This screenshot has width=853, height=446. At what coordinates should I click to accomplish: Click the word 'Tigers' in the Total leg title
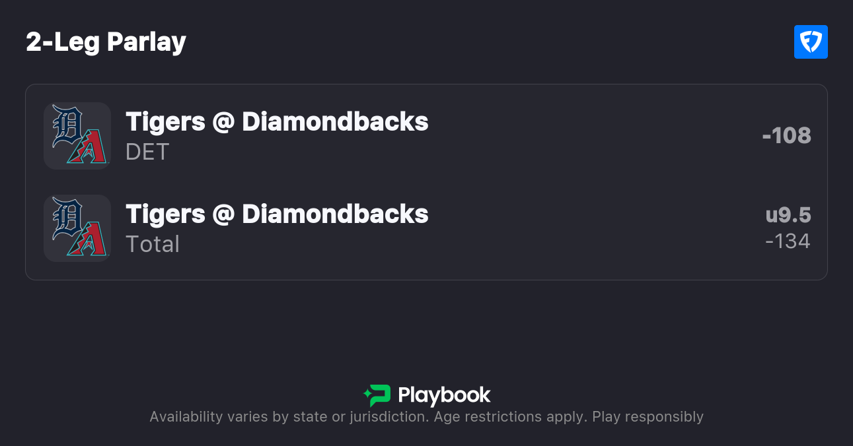(165, 214)
